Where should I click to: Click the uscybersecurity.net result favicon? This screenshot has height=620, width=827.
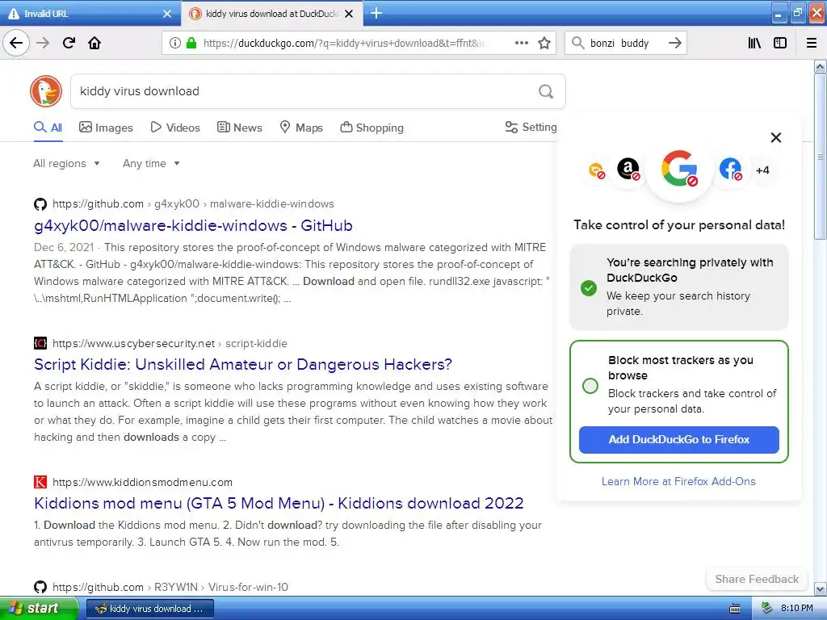[x=40, y=343]
